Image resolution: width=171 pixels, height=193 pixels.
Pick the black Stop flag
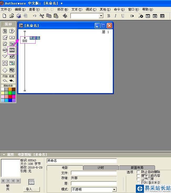click(x=12, y=81)
